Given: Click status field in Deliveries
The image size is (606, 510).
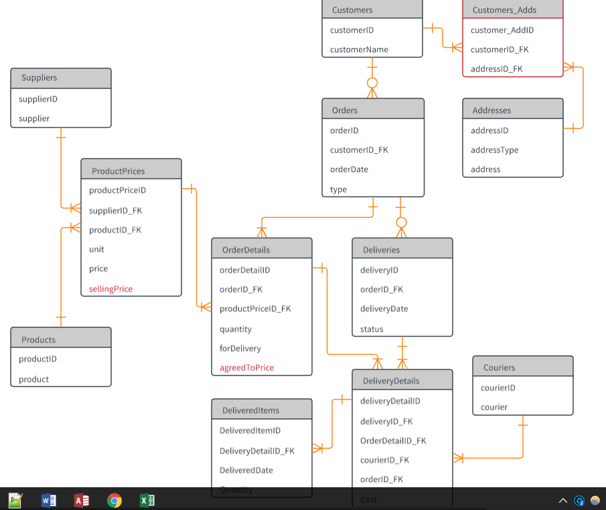Looking at the screenshot, I should point(372,329).
